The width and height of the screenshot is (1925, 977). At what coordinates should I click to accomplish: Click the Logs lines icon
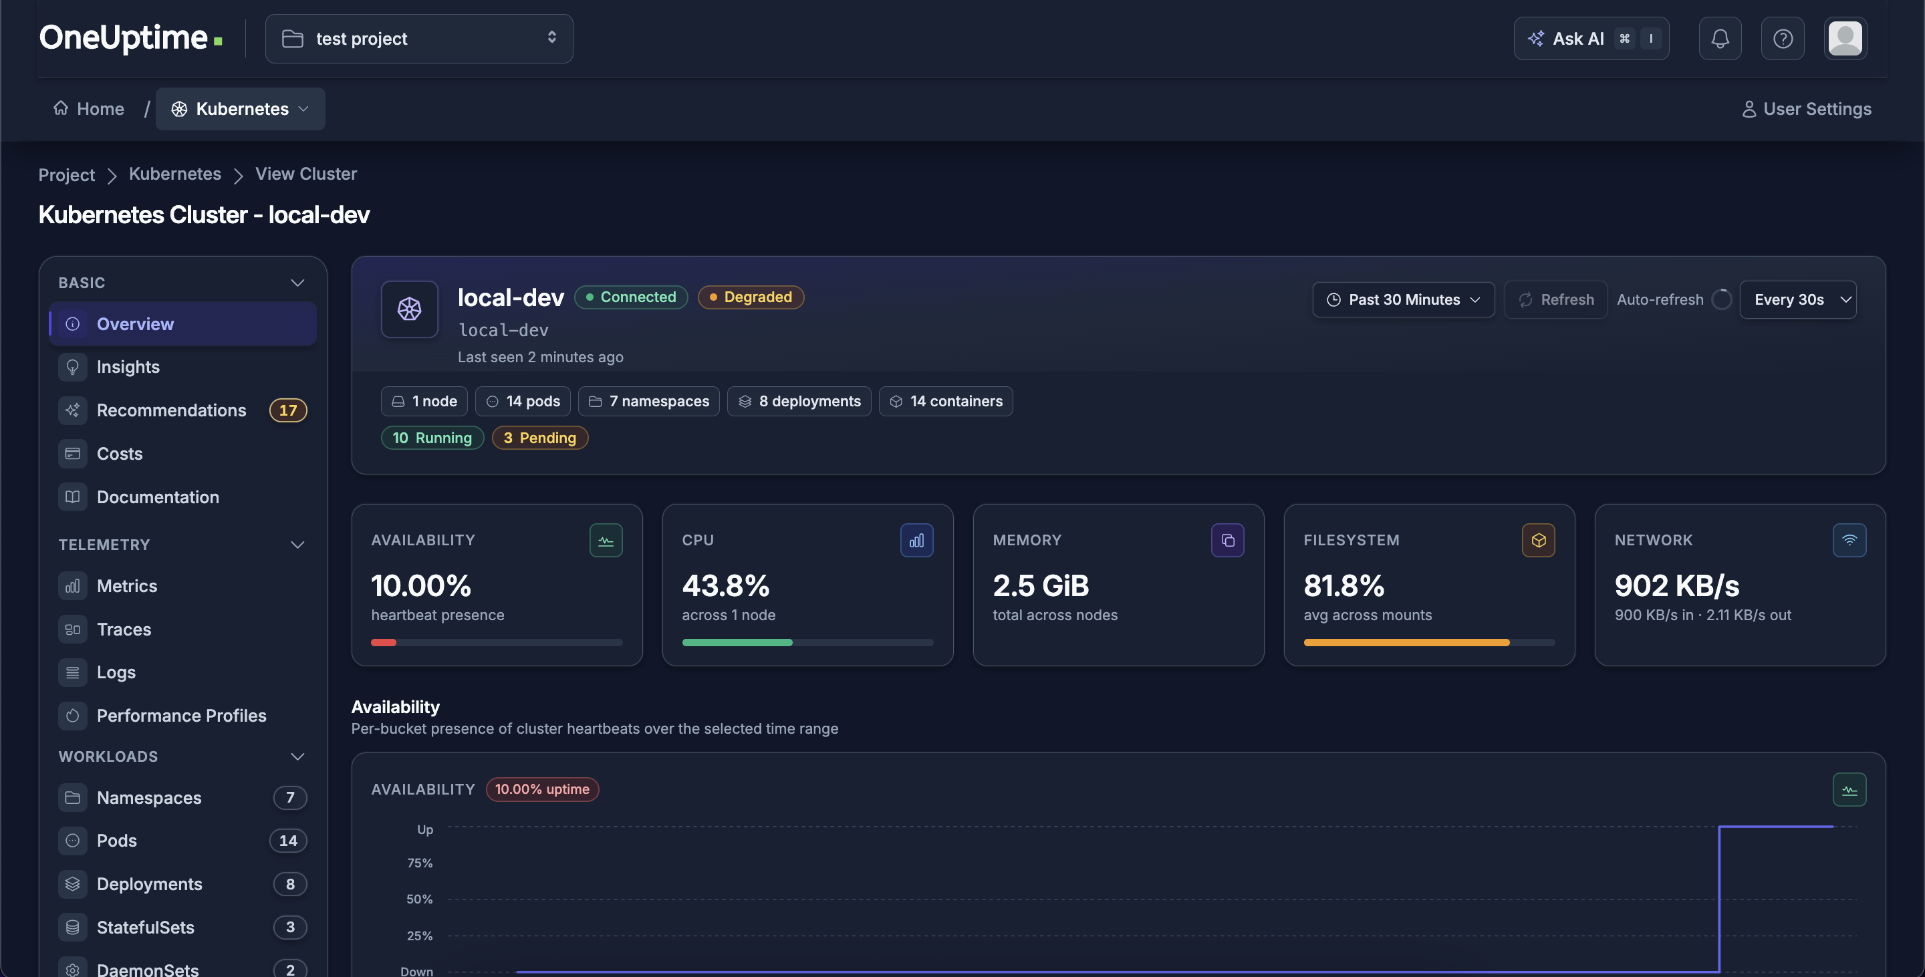tap(72, 672)
